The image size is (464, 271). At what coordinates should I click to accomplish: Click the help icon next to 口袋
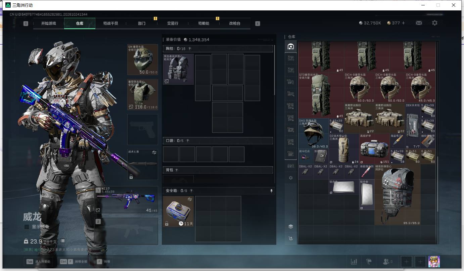click(187, 141)
